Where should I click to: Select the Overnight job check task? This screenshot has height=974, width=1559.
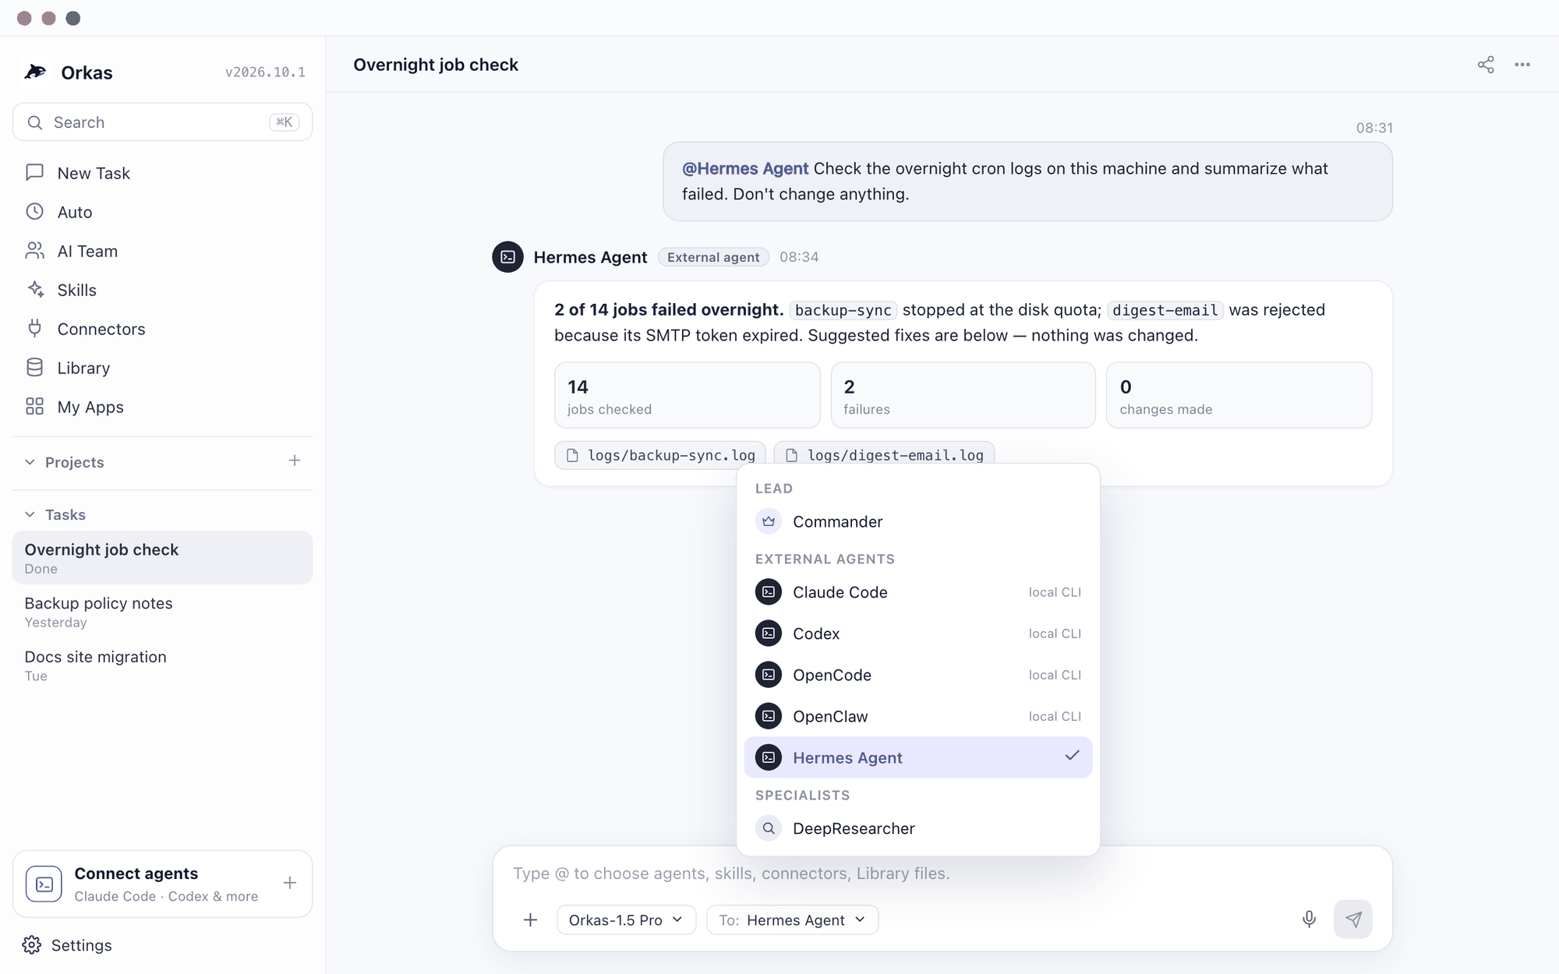point(162,558)
